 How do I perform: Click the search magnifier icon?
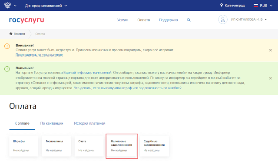coord(189,20)
